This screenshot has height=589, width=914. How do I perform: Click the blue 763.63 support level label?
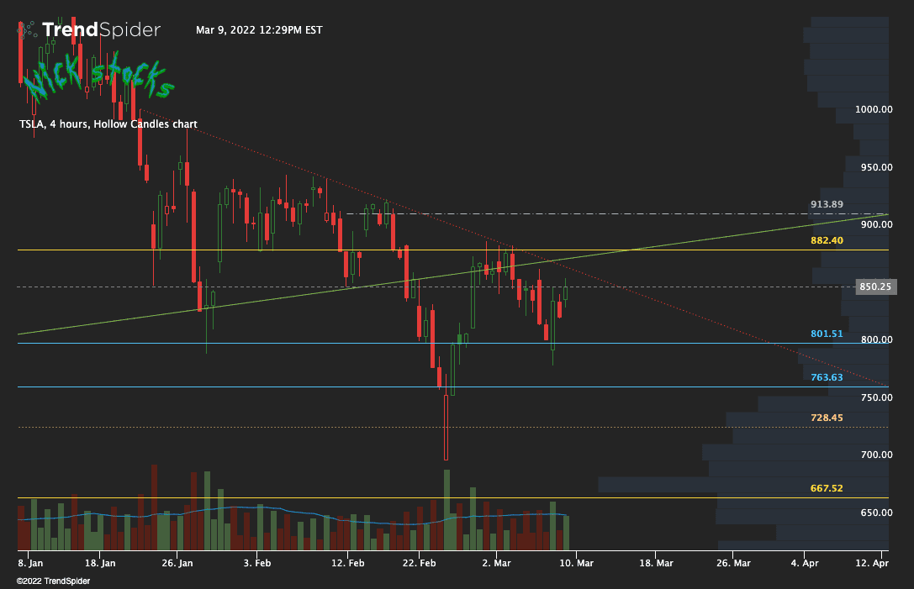click(x=826, y=377)
